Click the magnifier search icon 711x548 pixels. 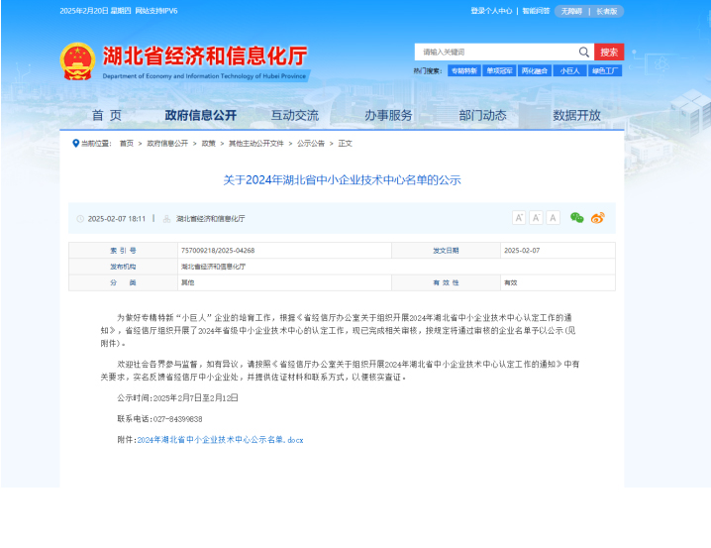tap(584, 53)
